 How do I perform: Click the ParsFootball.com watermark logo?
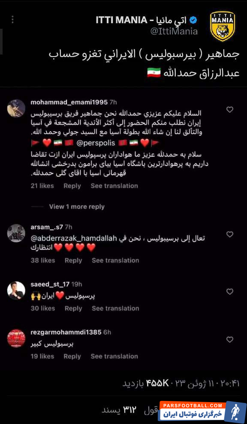coord(202,411)
